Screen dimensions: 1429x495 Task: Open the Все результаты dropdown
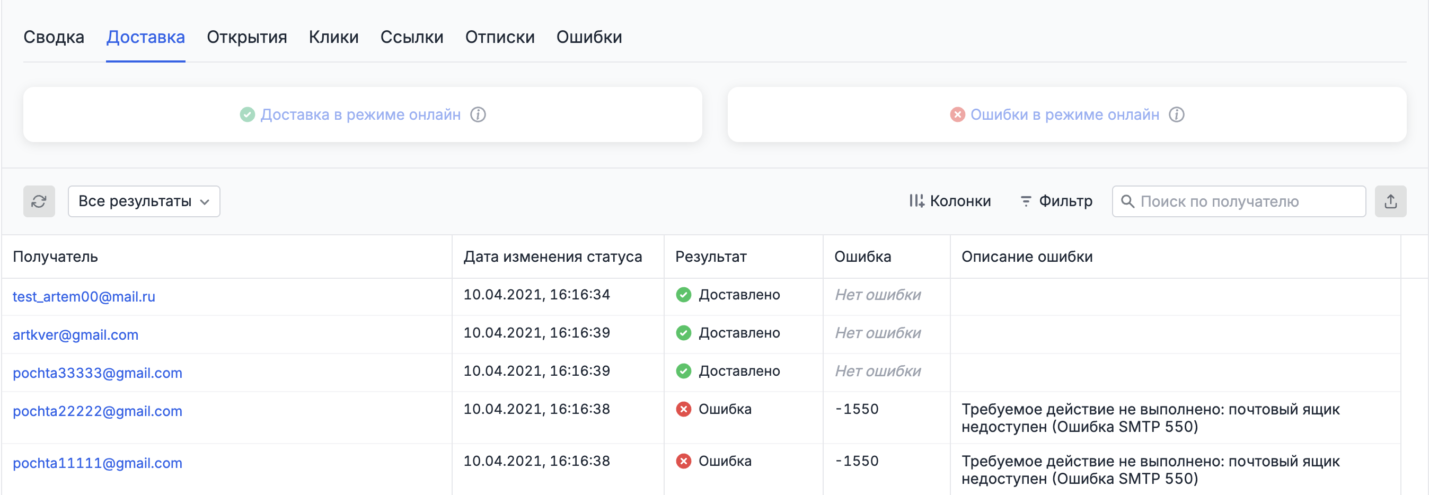coord(143,201)
